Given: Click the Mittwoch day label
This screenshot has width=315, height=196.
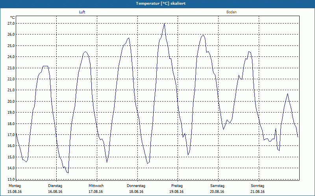Looking at the screenshot, I should (96, 186).
